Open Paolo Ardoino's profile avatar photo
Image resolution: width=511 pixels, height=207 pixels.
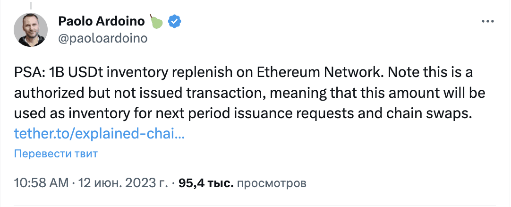click(31, 31)
